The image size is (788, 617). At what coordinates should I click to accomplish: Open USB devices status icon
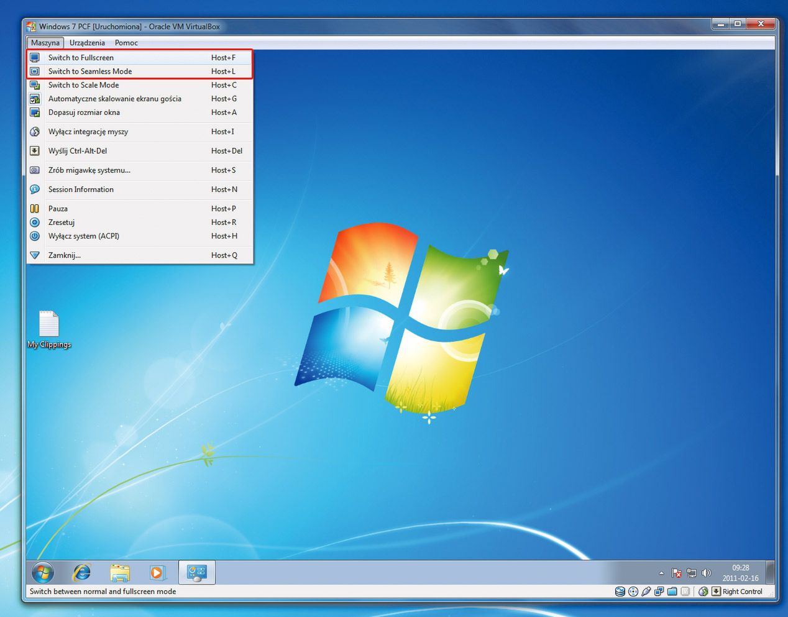(x=646, y=592)
